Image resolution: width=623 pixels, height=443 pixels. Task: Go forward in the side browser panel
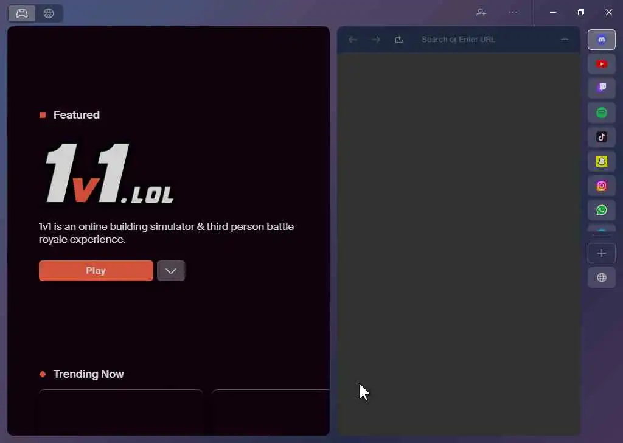coord(376,40)
